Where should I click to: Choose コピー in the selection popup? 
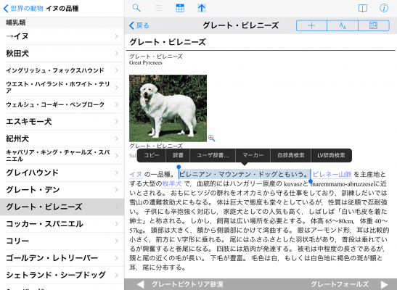152,155
